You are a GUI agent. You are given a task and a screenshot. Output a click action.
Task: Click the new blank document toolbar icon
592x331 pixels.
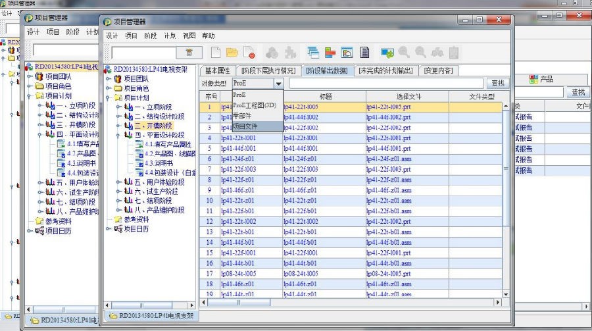216,53
